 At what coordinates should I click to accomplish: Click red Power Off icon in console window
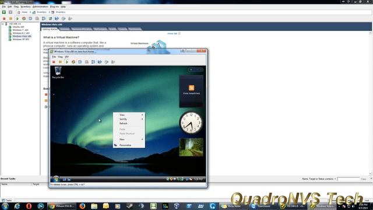click(54, 62)
